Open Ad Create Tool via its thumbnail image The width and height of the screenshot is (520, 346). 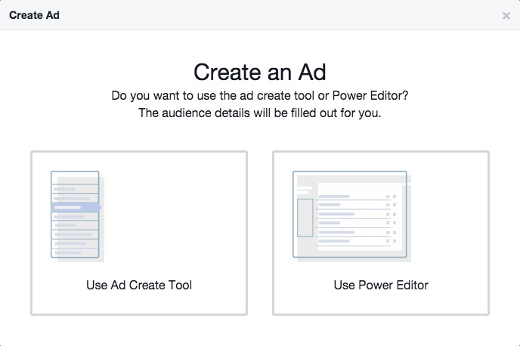coord(77,216)
